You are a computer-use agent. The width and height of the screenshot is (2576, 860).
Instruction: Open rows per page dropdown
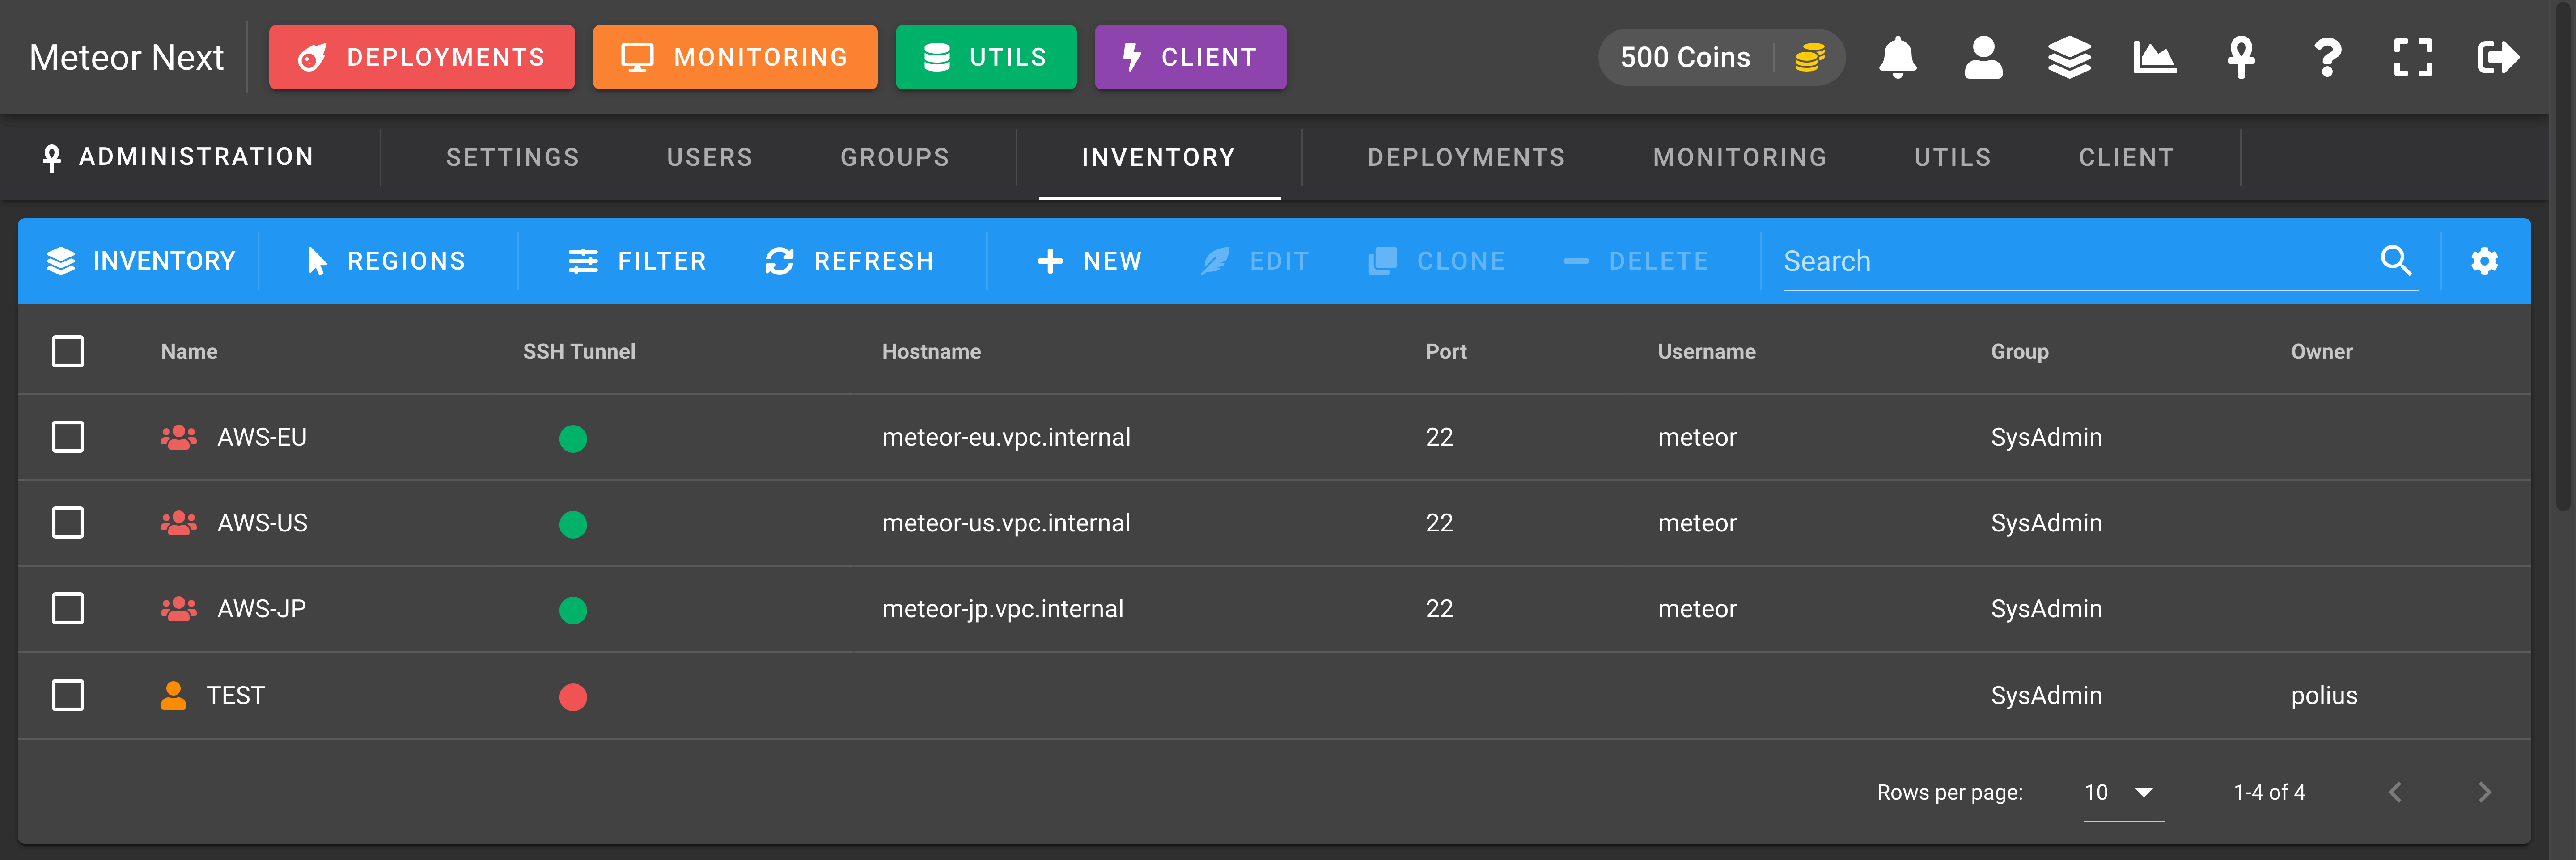pos(2124,792)
